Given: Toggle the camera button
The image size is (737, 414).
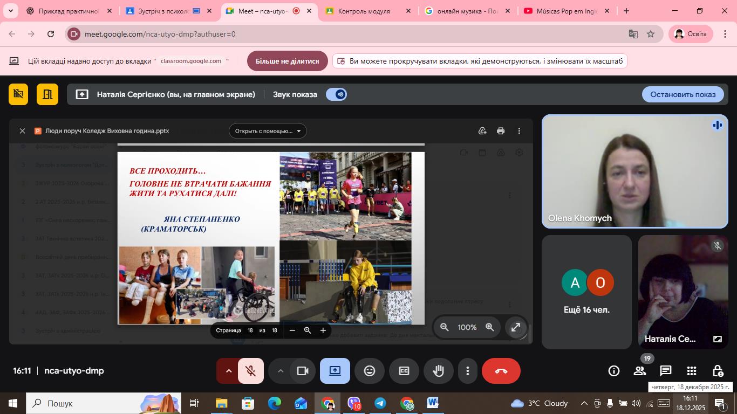Looking at the screenshot, I should click(302, 371).
